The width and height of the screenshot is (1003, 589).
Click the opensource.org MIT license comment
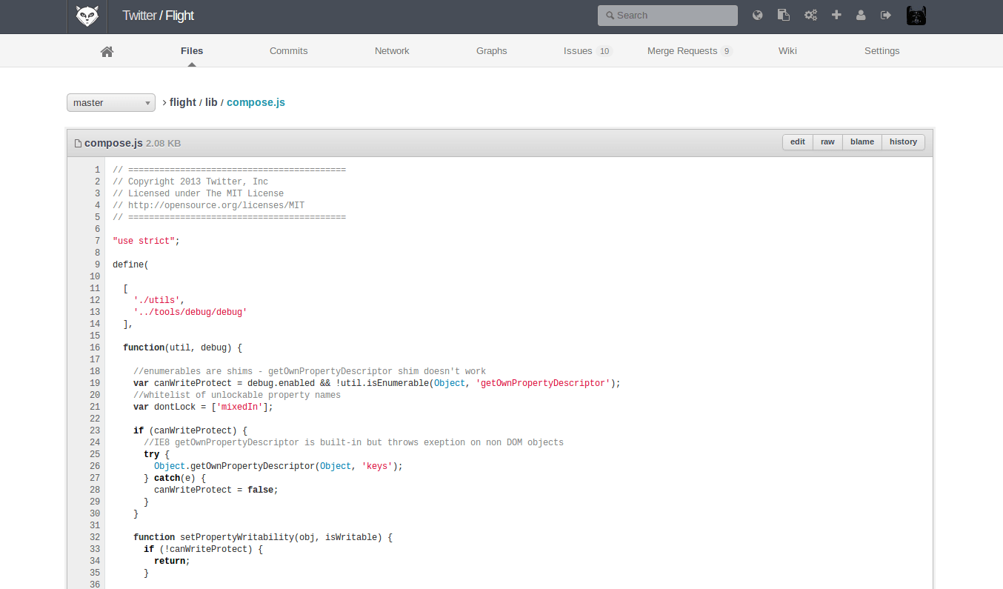[208, 205]
